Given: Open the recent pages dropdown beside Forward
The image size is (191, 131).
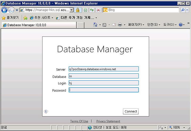Looking at the screenshot, I should (17, 10).
